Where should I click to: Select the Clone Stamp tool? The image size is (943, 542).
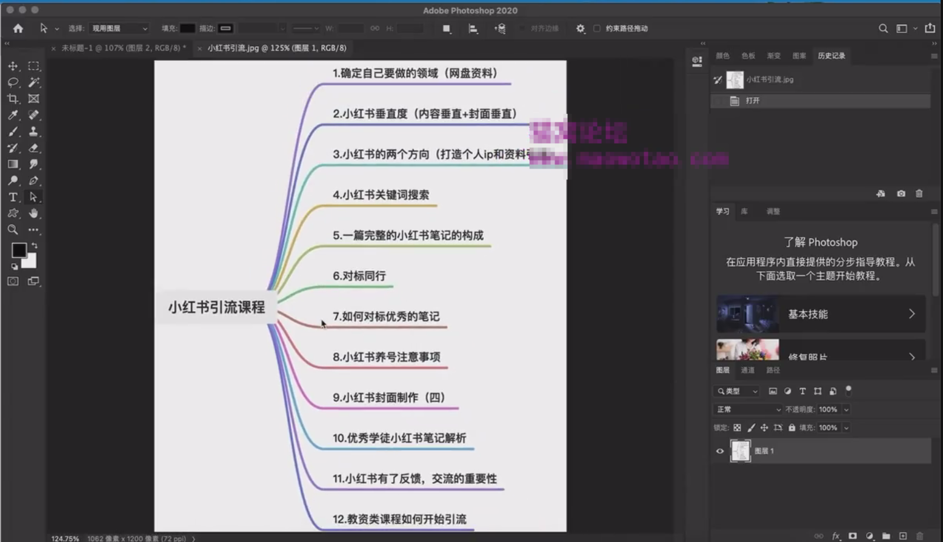tap(33, 132)
